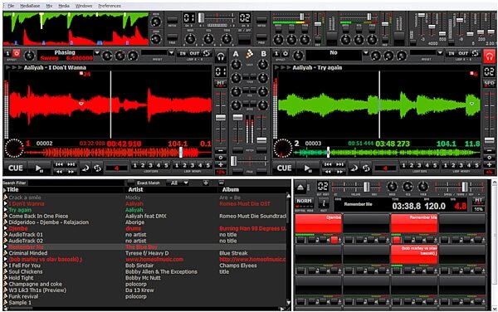Set loop OUT point on deck 1
Image resolution: width=498 pixels, height=312 pixels.
click(x=194, y=53)
